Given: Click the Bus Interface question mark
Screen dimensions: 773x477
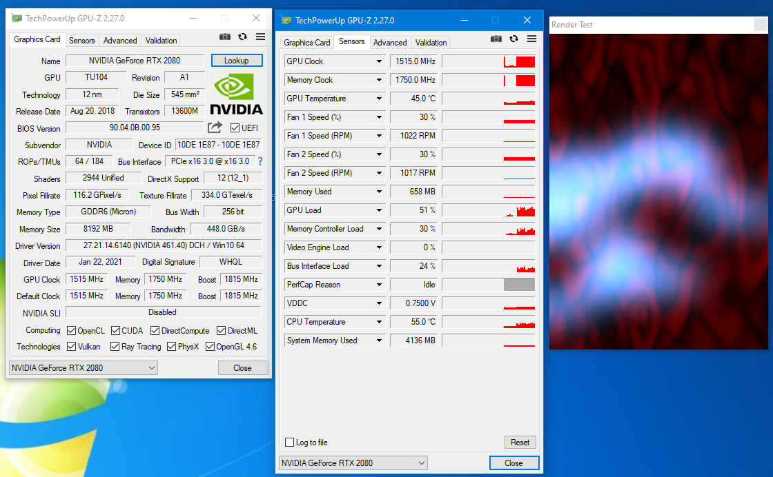Looking at the screenshot, I should 260,161.
